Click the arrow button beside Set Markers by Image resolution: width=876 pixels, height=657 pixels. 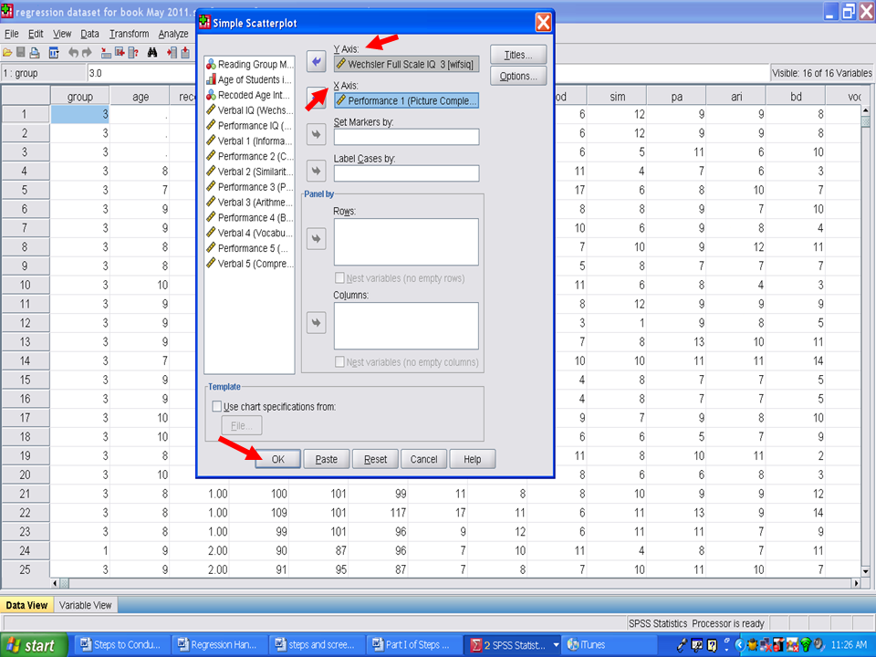point(316,135)
